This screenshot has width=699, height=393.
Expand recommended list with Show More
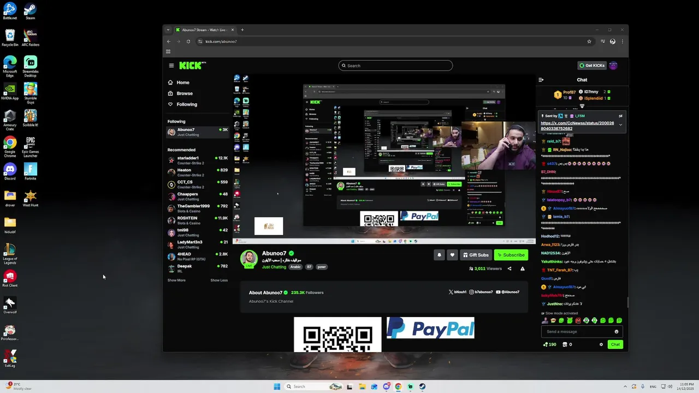tap(176, 280)
